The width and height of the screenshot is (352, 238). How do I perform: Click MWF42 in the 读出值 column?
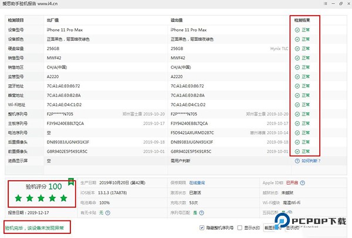pyautogui.click(x=178, y=58)
